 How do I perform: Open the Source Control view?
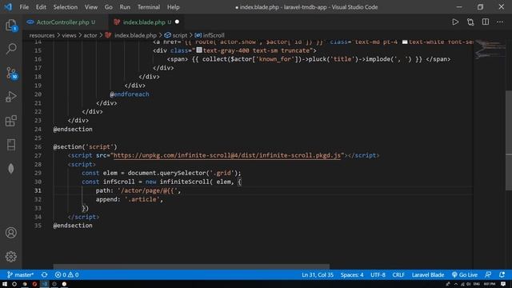point(11,73)
